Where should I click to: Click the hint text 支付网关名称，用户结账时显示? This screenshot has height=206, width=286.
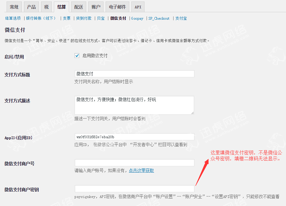pyautogui.click(x=104, y=82)
